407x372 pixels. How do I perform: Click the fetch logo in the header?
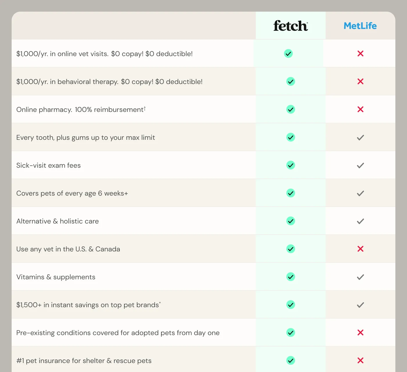click(x=291, y=26)
